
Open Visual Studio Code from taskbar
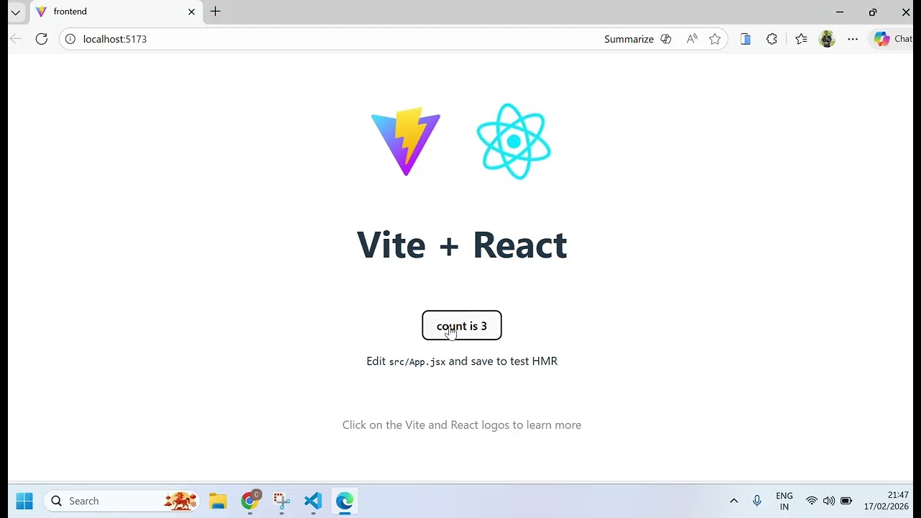coord(313,501)
